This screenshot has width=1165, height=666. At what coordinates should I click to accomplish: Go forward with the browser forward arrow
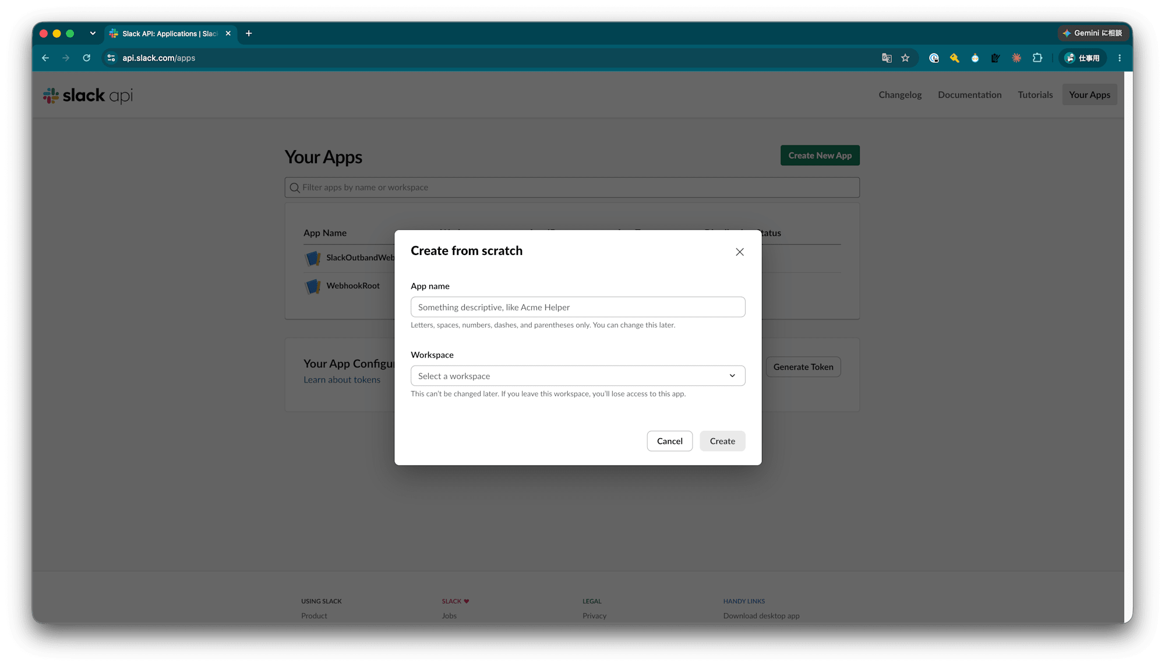pyautogui.click(x=66, y=58)
